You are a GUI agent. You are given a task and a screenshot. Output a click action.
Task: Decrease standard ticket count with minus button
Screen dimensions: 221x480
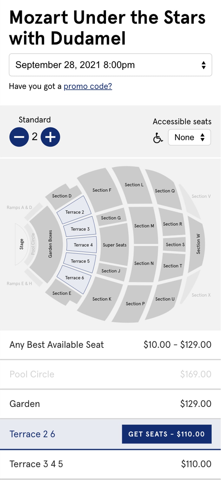click(19, 137)
